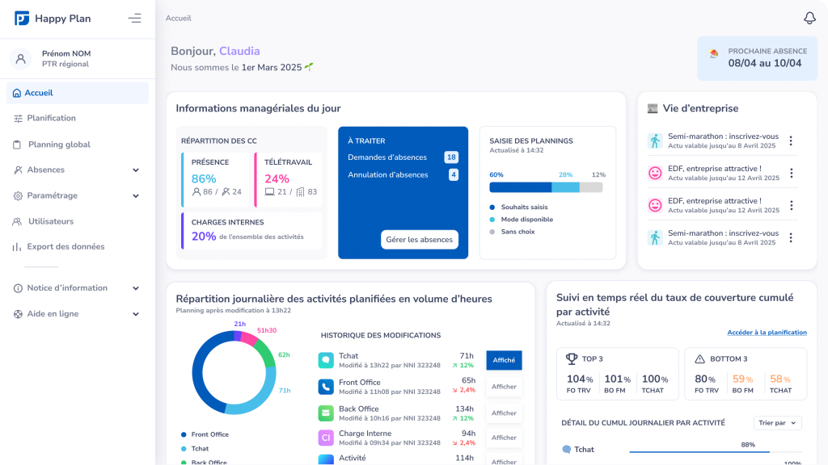Click the Happy Plan logo icon
This screenshot has height=465, width=828.
(22, 18)
